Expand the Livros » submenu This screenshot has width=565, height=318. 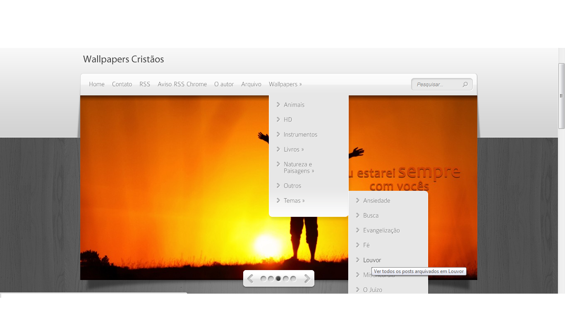294,150
